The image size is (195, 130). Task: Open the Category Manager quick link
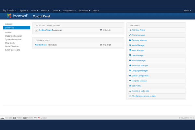pyautogui.click(x=139, y=40)
